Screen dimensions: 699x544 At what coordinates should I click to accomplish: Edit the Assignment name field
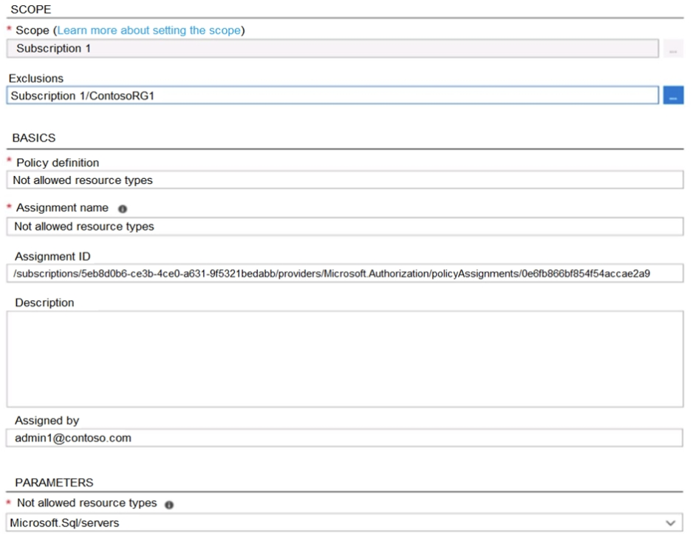click(345, 226)
